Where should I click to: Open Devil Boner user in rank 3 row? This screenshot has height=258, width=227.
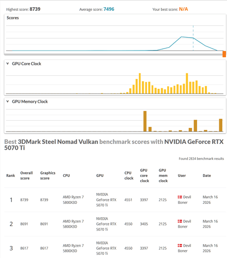184,248
